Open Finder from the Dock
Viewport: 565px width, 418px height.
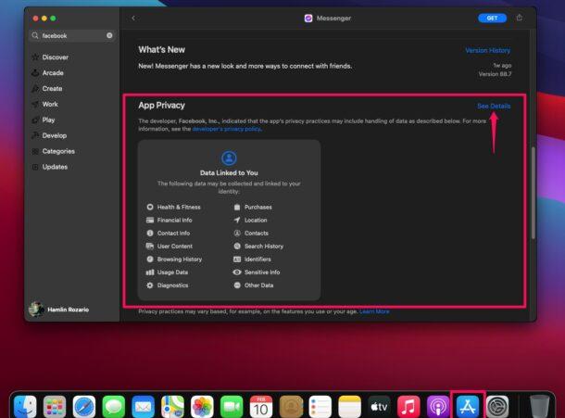click(25, 407)
